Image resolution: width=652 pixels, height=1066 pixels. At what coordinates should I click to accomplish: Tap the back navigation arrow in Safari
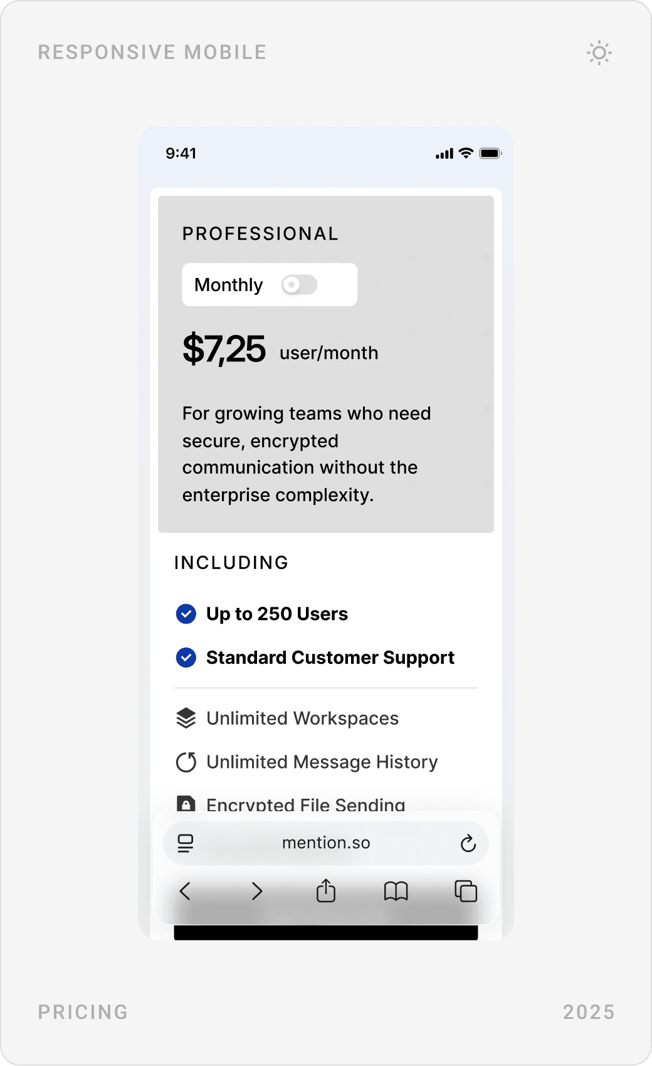185,892
